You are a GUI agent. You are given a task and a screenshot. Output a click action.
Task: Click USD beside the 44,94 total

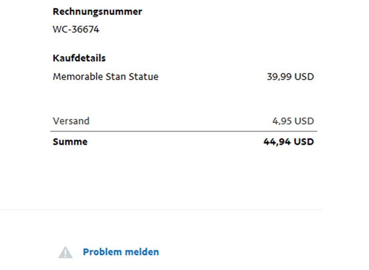pyautogui.click(x=304, y=142)
